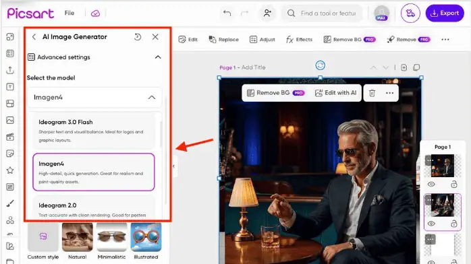The width and height of the screenshot is (471, 264).
Task: Click Add Title next to Page 1
Action: pyautogui.click(x=253, y=67)
